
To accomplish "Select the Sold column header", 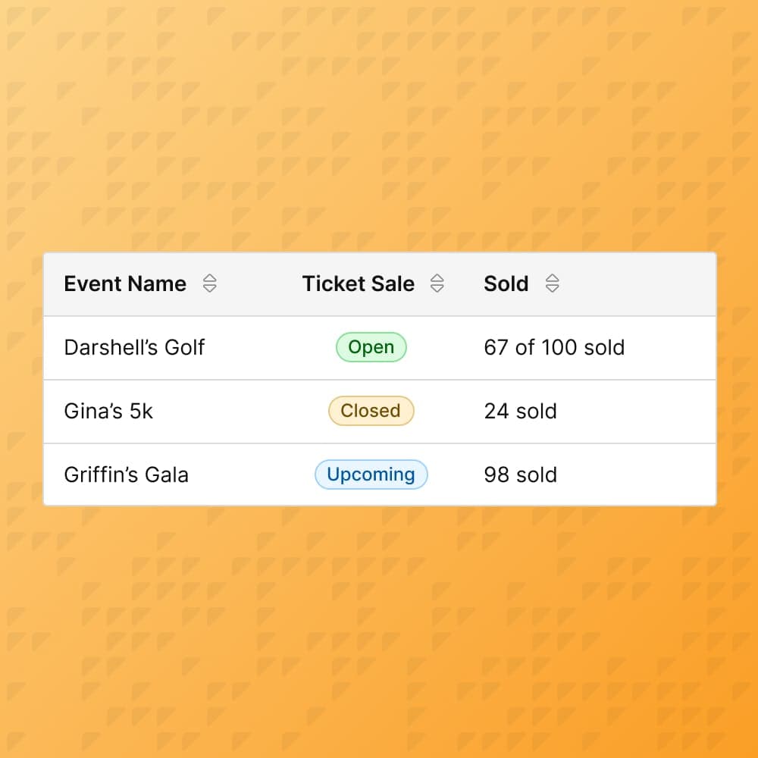I will pyautogui.click(x=506, y=283).
